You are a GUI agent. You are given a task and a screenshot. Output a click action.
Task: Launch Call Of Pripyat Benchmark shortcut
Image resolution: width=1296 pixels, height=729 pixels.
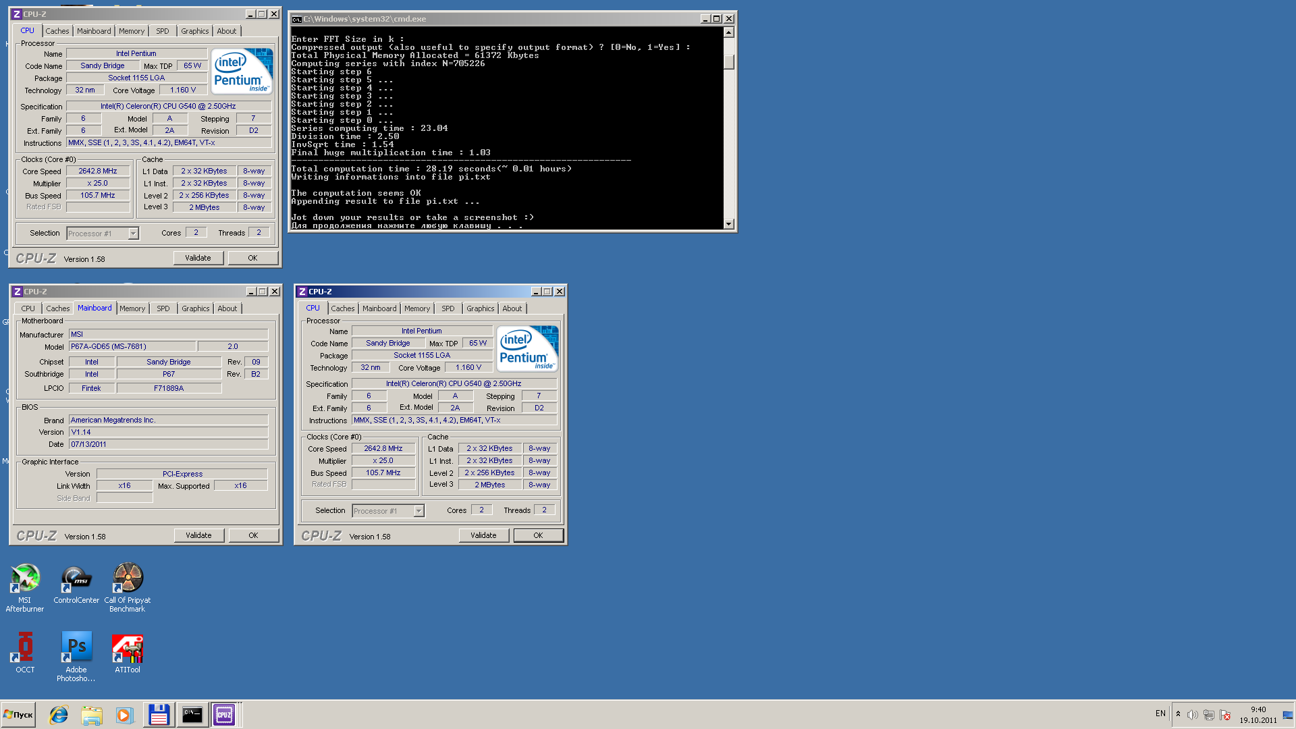pyautogui.click(x=128, y=587)
